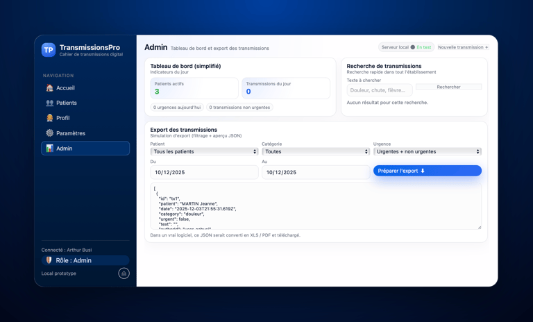Click the 'Au' date field

point(316,172)
